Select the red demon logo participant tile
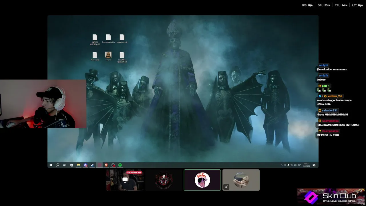Screen dimensions: 366x206 [164, 180]
